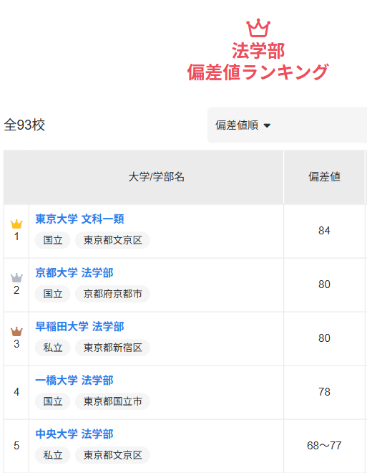Open the 偏差値順 sort dropdown

click(x=287, y=125)
